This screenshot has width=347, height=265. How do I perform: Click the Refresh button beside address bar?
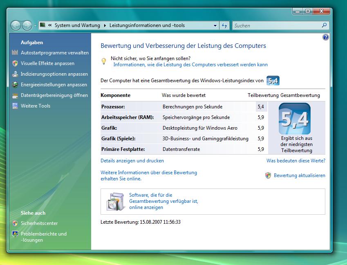224,25
